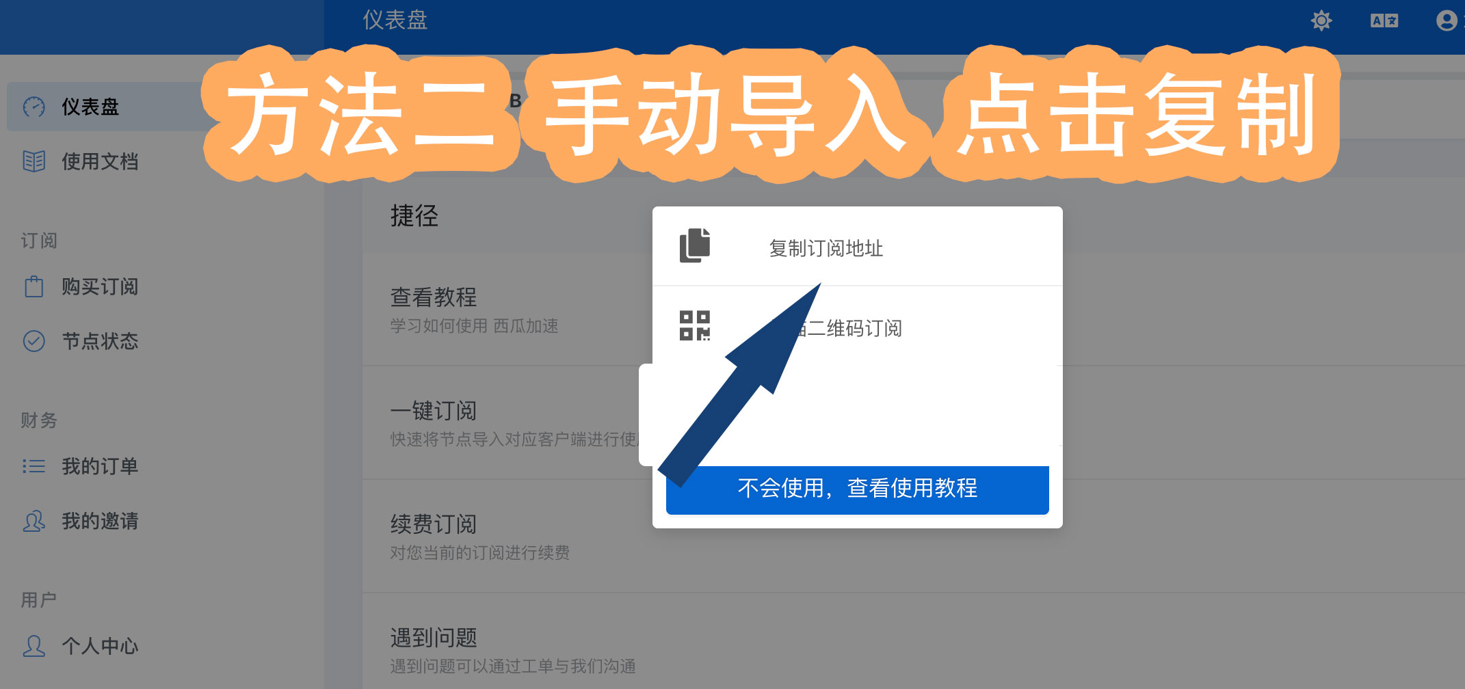Click the list icon beside 我的订单
The height and width of the screenshot is (689, 1465).
click(x=34, y=466)
